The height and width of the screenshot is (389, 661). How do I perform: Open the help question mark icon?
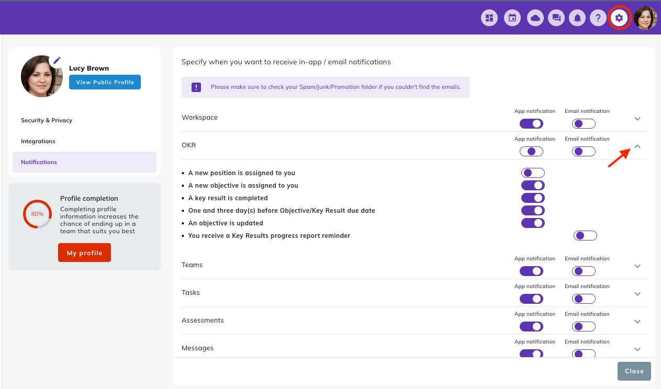598,18
